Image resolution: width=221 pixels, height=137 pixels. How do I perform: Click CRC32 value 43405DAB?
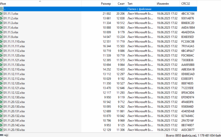(x=188, y=111)
